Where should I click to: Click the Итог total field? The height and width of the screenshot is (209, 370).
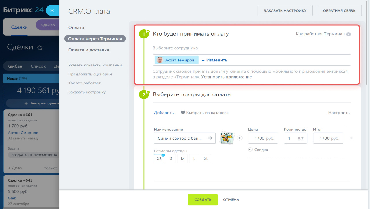(328, 138)
